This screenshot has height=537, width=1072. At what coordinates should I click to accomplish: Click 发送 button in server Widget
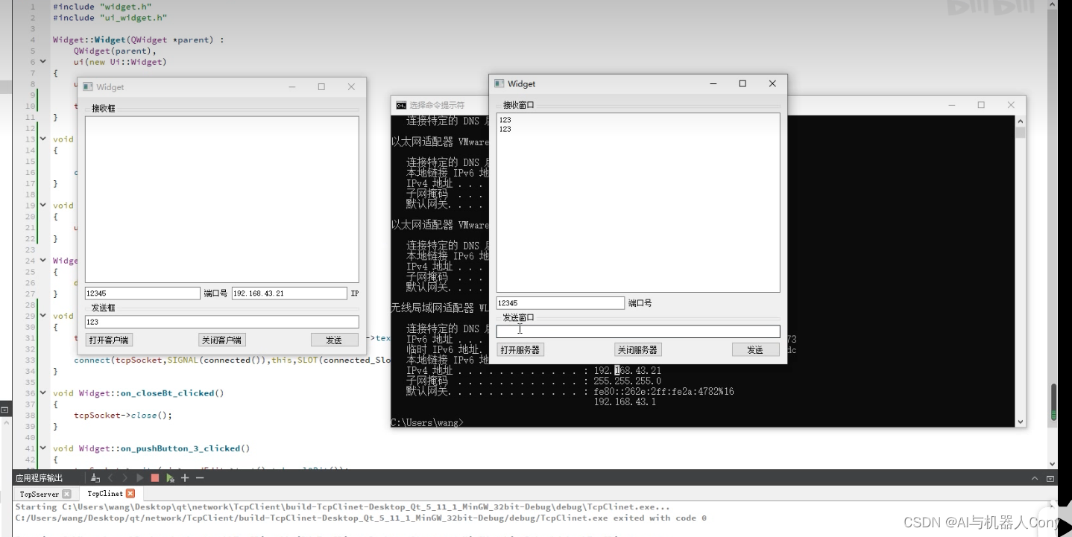click(756, 350)
